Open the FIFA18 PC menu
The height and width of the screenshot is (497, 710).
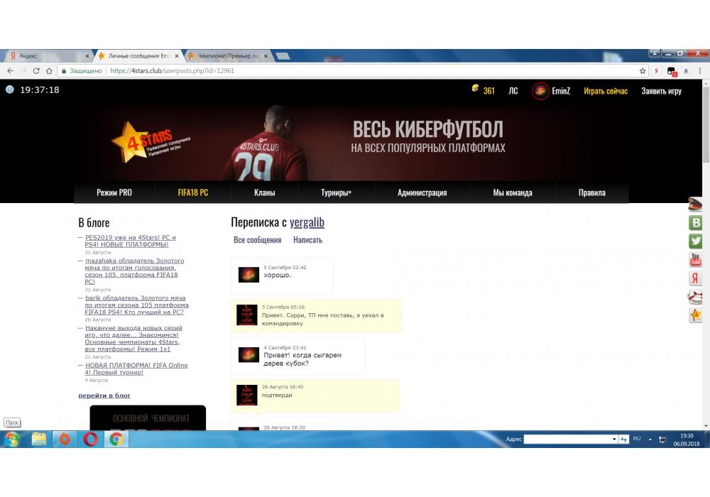tap(193, 192)
